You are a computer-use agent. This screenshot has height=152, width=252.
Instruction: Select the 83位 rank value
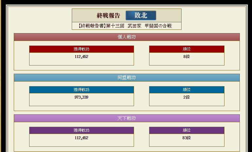tap(186, 138)
